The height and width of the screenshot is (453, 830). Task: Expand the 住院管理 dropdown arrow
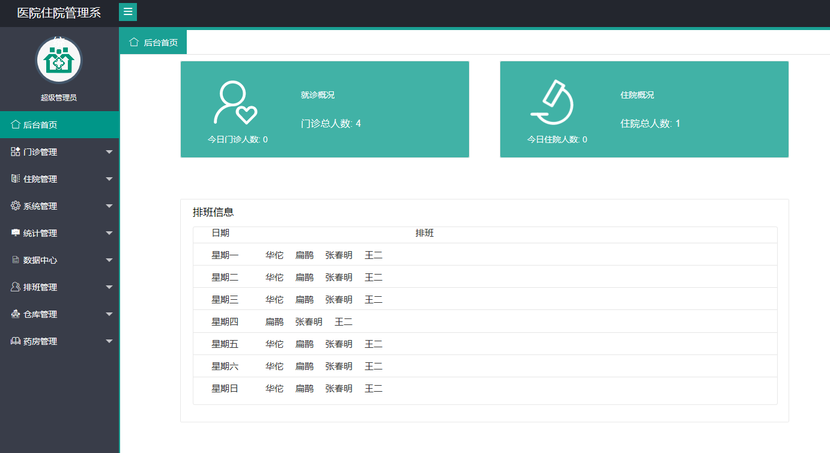109,179
